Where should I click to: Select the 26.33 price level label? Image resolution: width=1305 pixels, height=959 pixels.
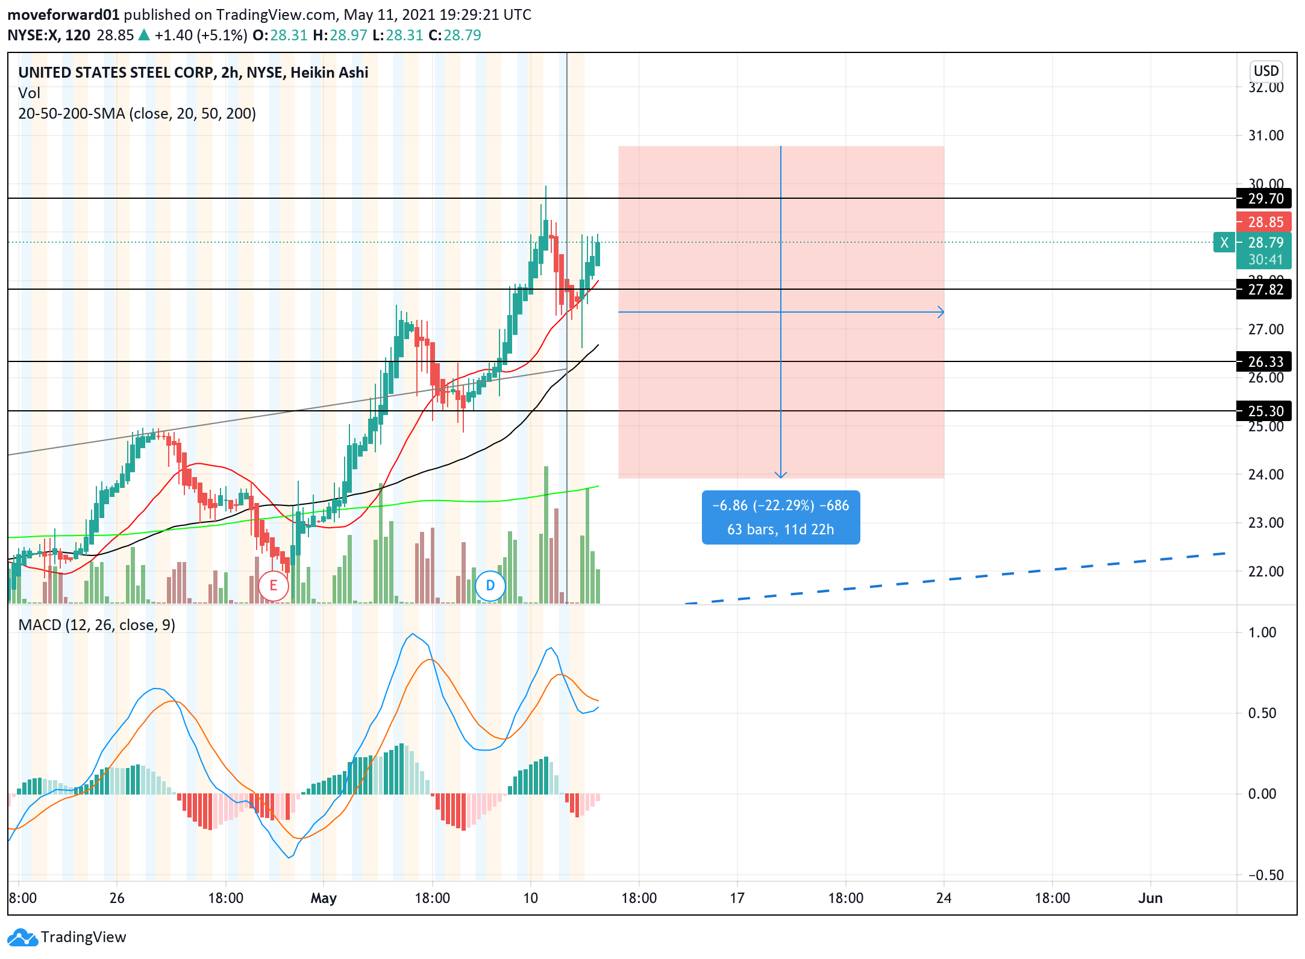pyautogui.click(x=1265, y=362)
